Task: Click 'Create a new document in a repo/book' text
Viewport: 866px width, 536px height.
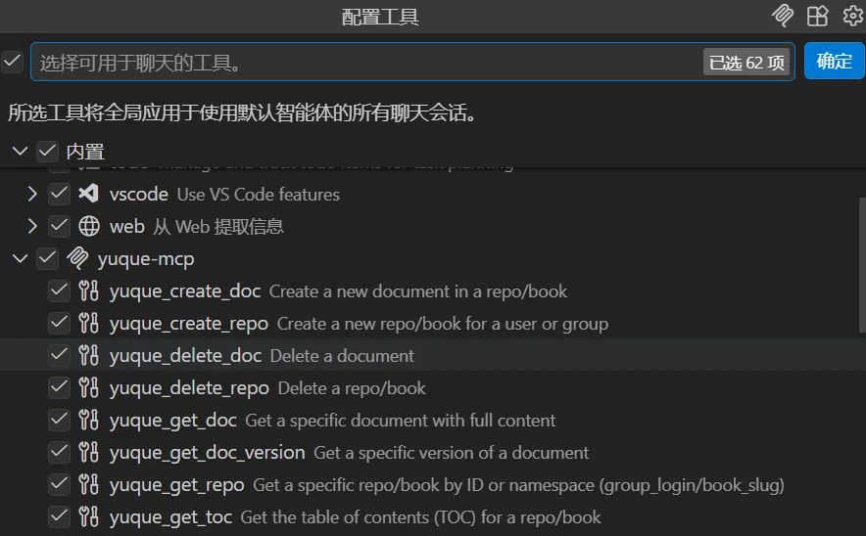Action: (x=418, y=291)
